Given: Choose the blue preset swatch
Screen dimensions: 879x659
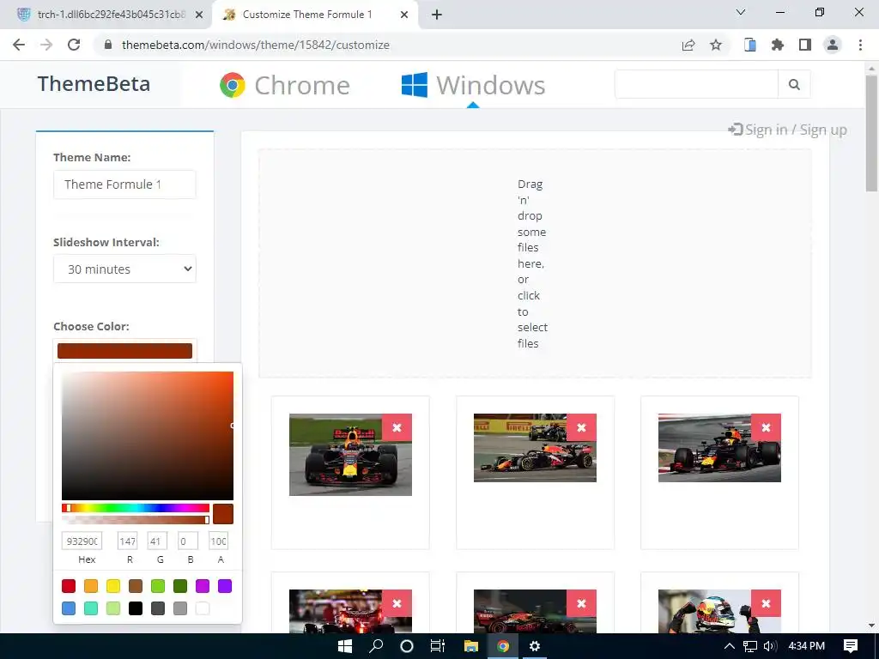Looking at the screenshot, I should click(69, 608).
